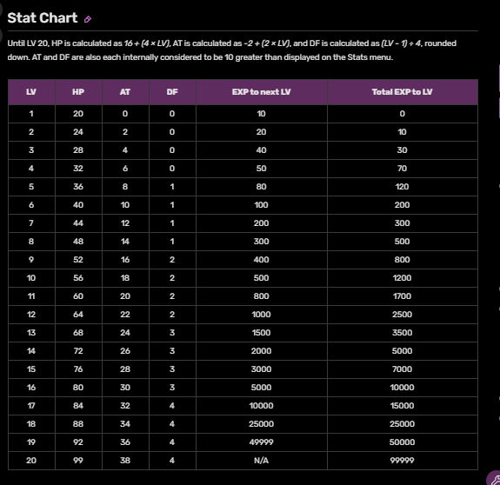Click AT value 14 in LV 8 row
The height and width of the screenshot is (485, 500).
[x=125, y=242]
